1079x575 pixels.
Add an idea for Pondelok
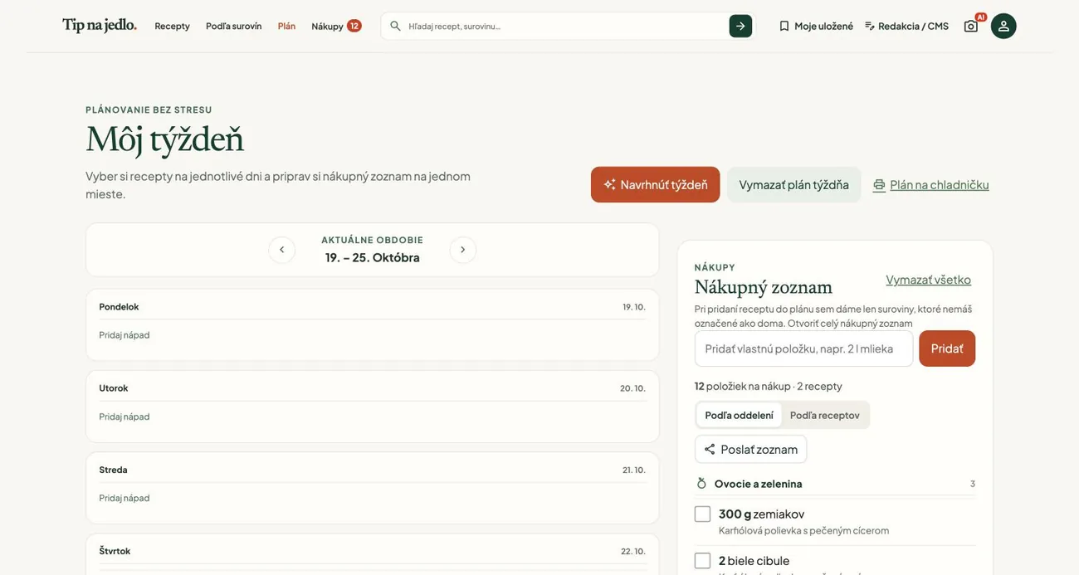124,335
